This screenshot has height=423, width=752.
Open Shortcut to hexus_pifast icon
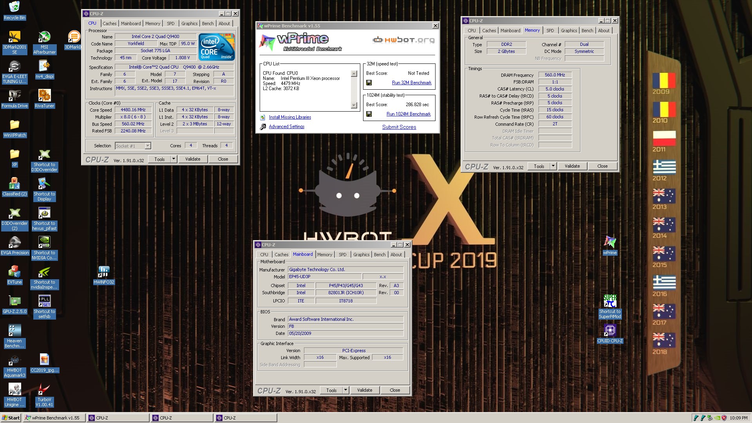click(x=44, y=219)
